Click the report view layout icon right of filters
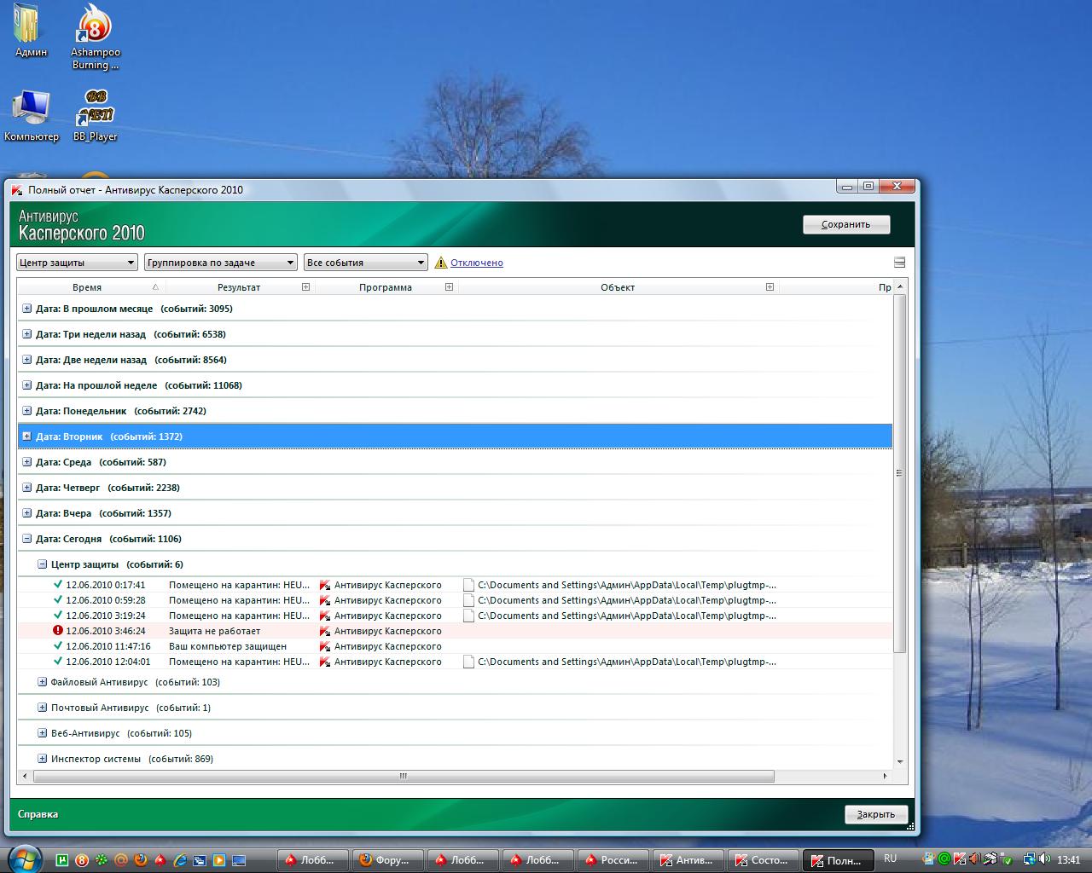Image resolution: width=1092 pixels, height=873 pixels. click(x=899, y=263)
